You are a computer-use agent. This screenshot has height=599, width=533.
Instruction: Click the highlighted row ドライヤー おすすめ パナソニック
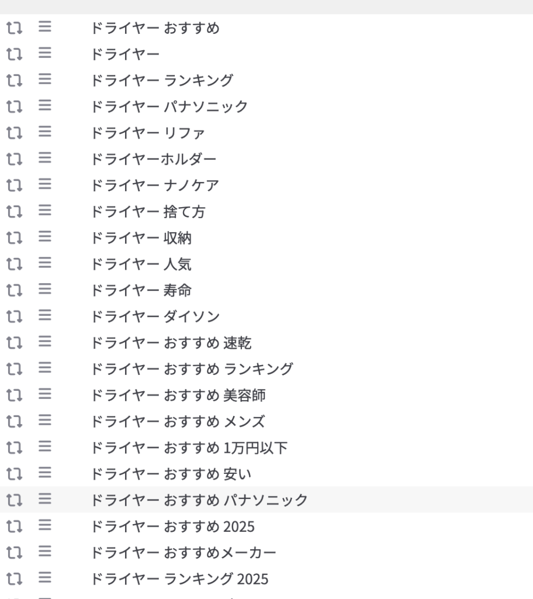click(x=199, y=501)
